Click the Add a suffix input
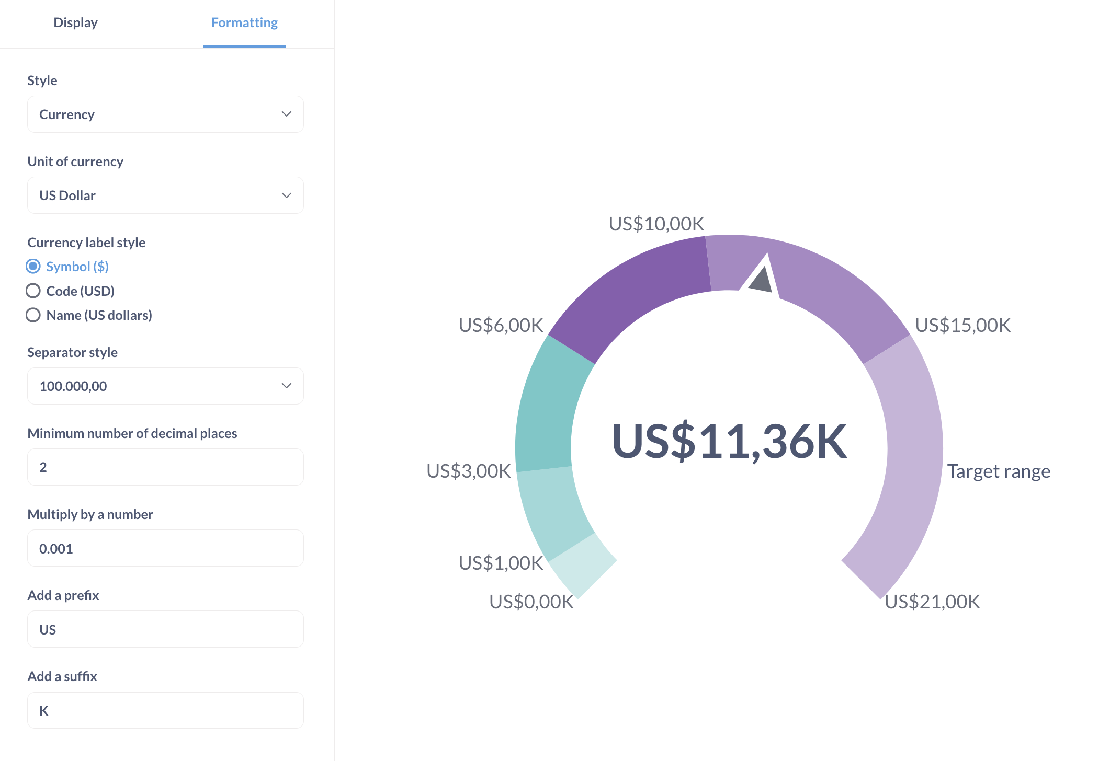This screenshot has height=761, width=1110. click(x=165, y=710)
